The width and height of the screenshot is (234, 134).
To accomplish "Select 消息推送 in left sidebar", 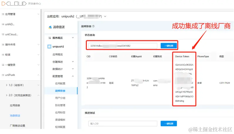I will [x=15, y=116].
